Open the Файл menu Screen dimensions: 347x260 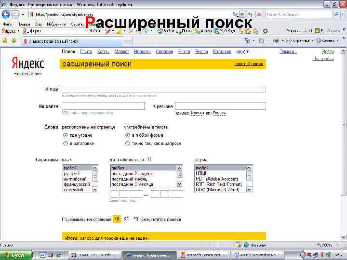click(8, 24)
